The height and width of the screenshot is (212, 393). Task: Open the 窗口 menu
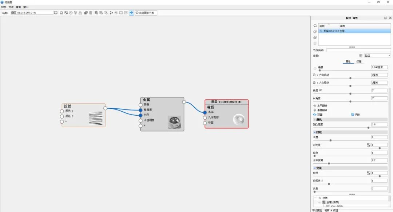pos(25,7)
